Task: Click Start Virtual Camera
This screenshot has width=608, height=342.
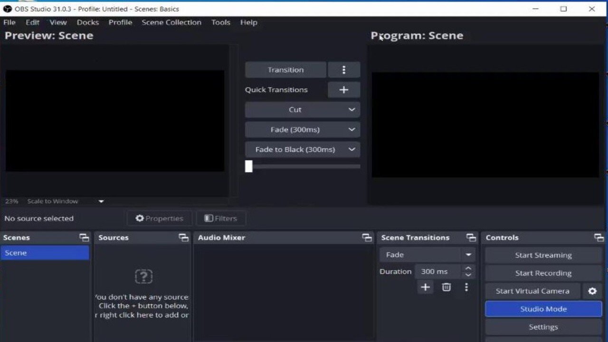Action: tap(532, 291)
